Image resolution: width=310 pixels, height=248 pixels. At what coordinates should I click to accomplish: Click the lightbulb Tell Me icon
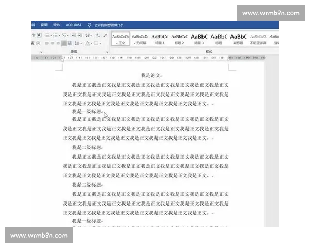pyautogui.click(x=89, y=25)
